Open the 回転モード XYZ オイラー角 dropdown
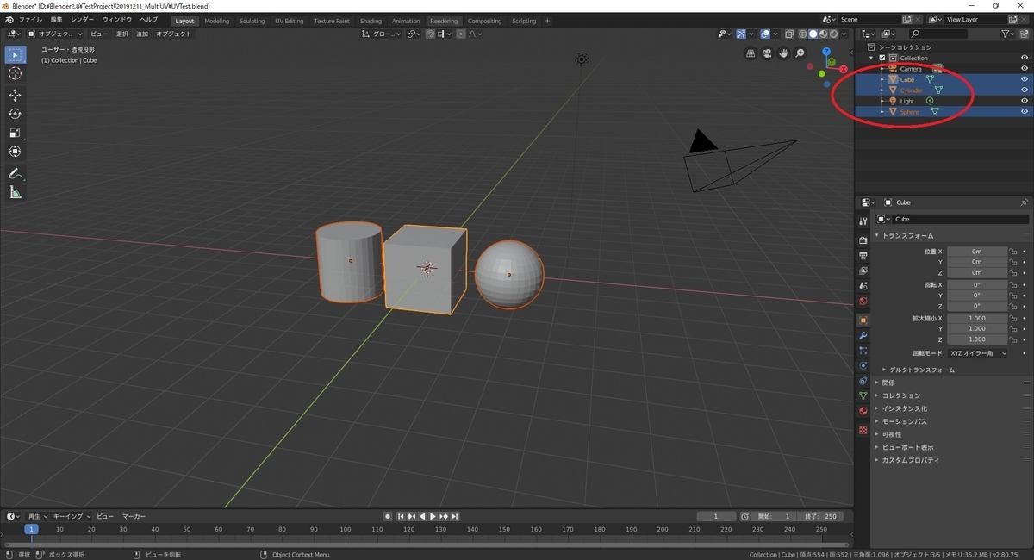Screen dimensions: 1034x560 pyautogui.click(x=977, y=353)
